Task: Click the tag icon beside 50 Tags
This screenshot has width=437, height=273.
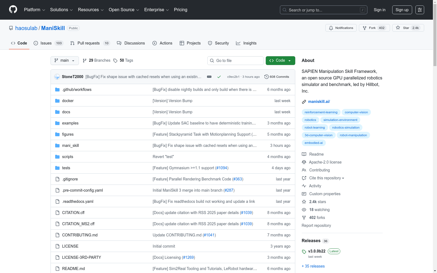Action: (x=116, y=61)
